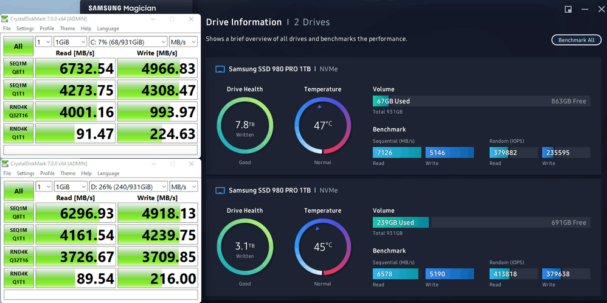
Task: Click the Benchmark All button in Magician
Action: pyautogui.click(x=577, y=40)
